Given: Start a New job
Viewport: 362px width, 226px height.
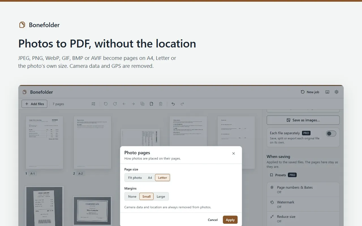Looking at the screenshot, I should 310,92.
